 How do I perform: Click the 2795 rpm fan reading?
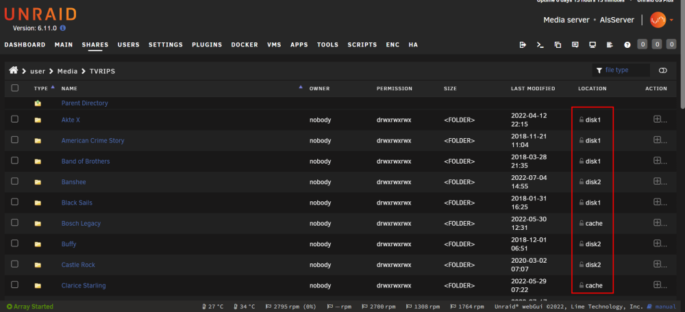[x=290, y=307]
